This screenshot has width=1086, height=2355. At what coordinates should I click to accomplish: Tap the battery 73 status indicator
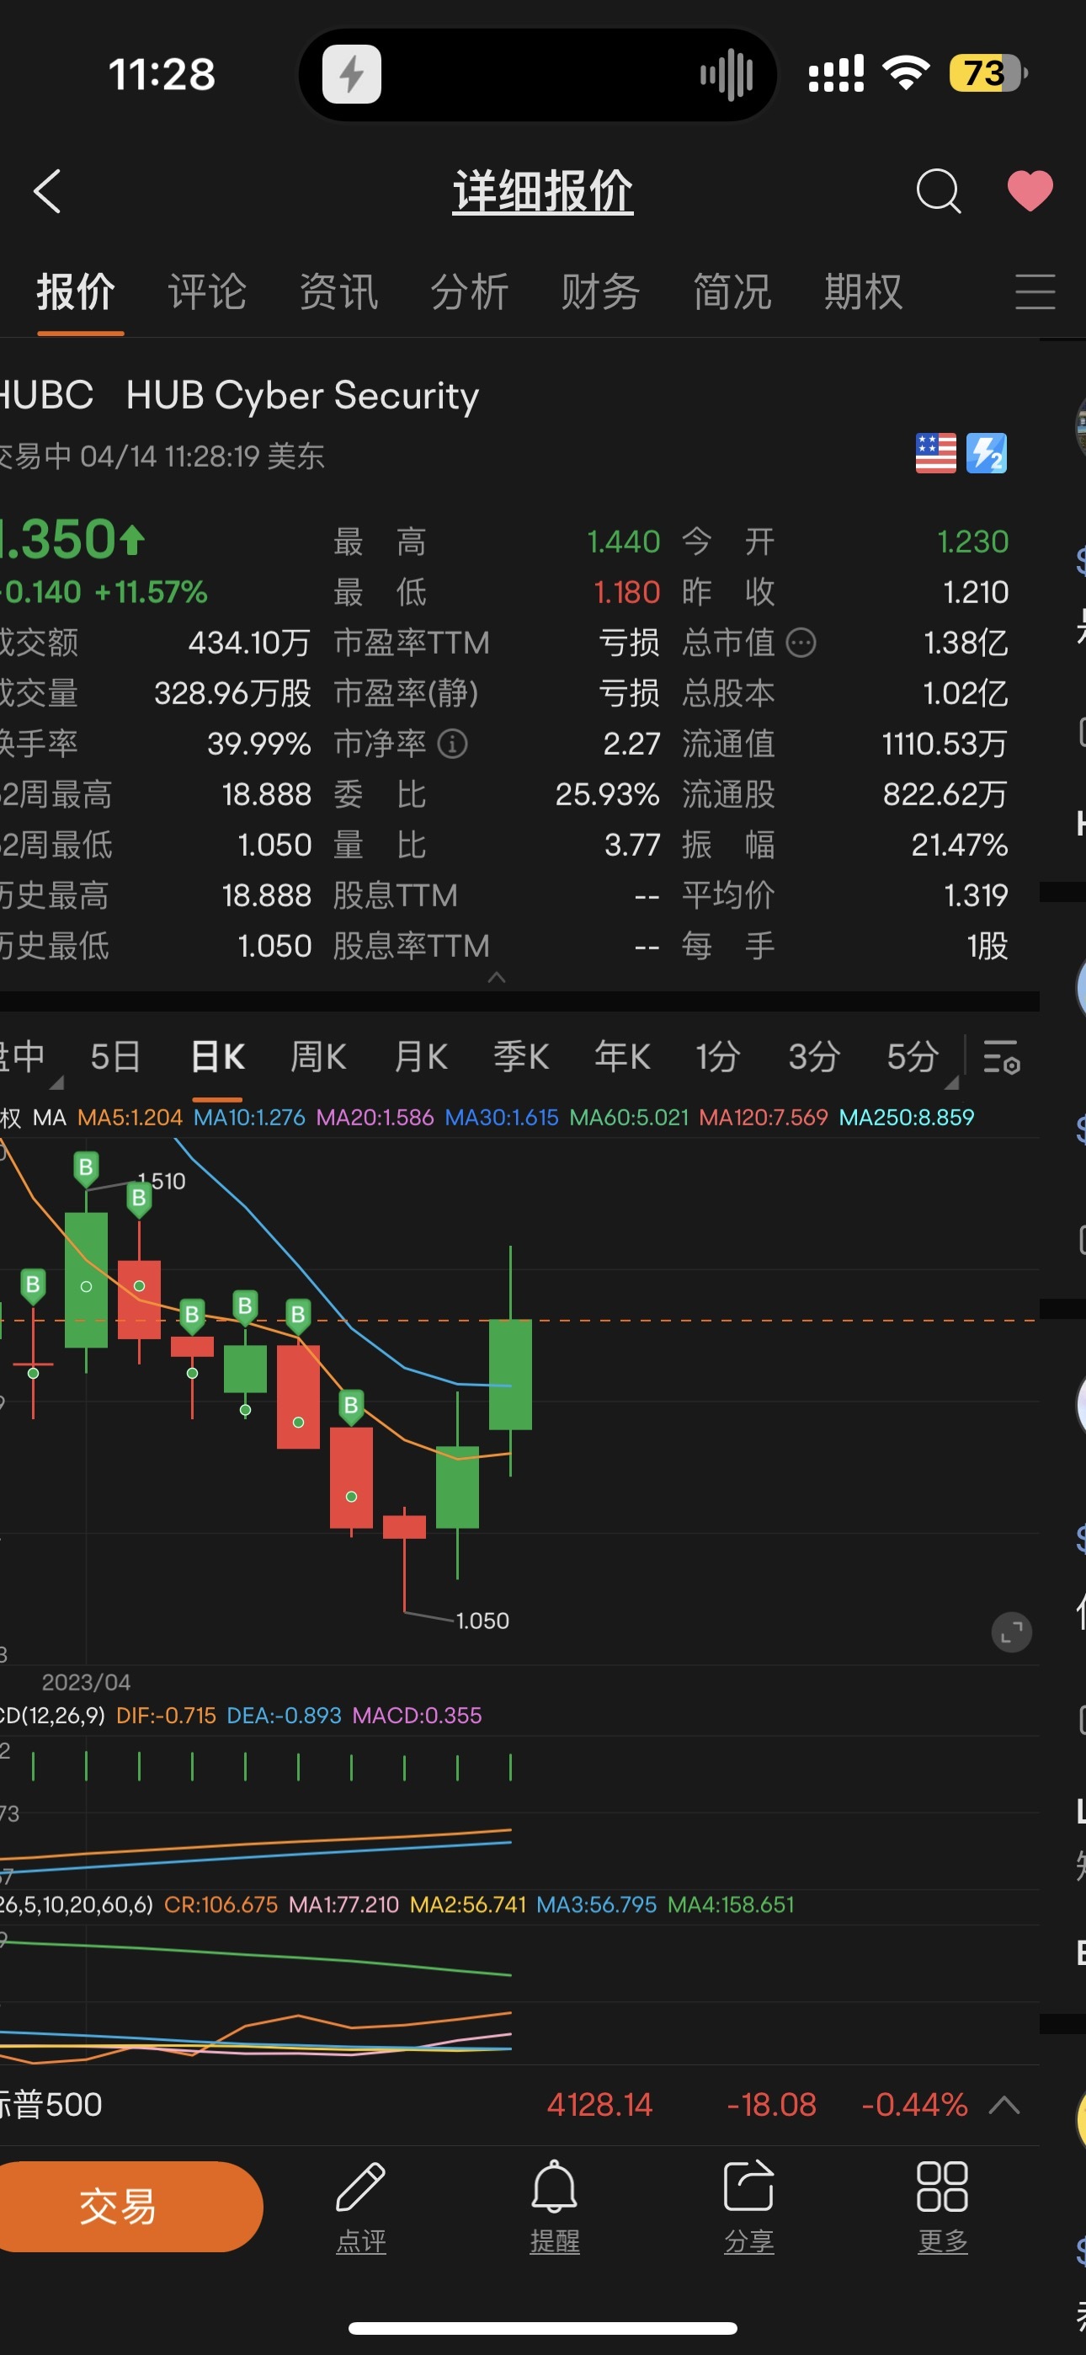[988, 73]
